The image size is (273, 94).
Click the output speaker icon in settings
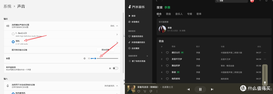pos(8,26)
